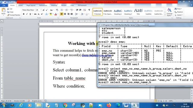Viewport: 193px width, 108px height.
Task: Apply the No Spacing style
Action: 108,12
